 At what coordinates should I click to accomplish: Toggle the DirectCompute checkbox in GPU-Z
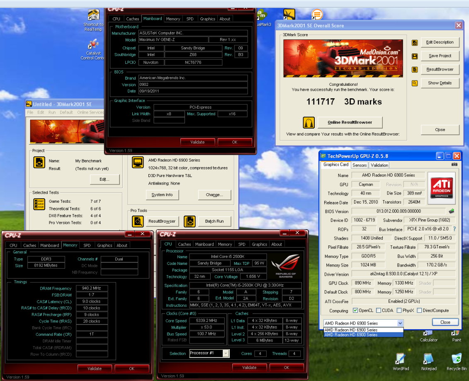click(419, 311)
